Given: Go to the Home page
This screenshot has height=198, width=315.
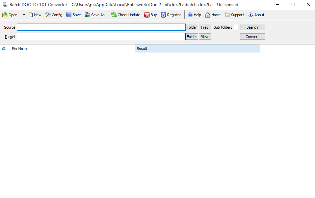Looking at the screenshot, I should pos(213,15).
